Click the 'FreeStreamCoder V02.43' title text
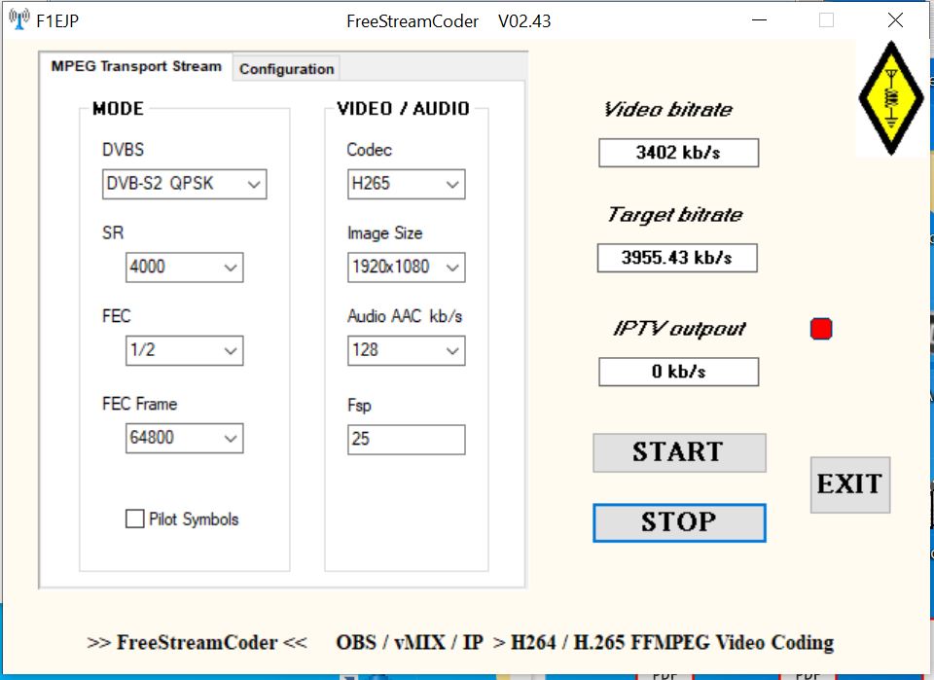This screenshot has width=934, height=680. coord(449,21)
